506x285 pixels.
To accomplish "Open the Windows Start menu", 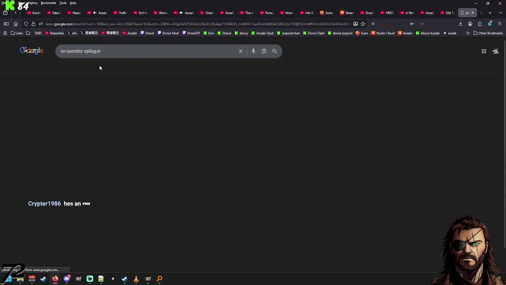I will pyautogui.click(x=9, y=279).
